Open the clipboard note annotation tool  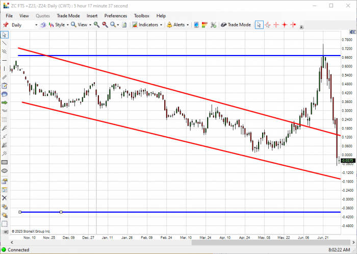pos(4,86)
